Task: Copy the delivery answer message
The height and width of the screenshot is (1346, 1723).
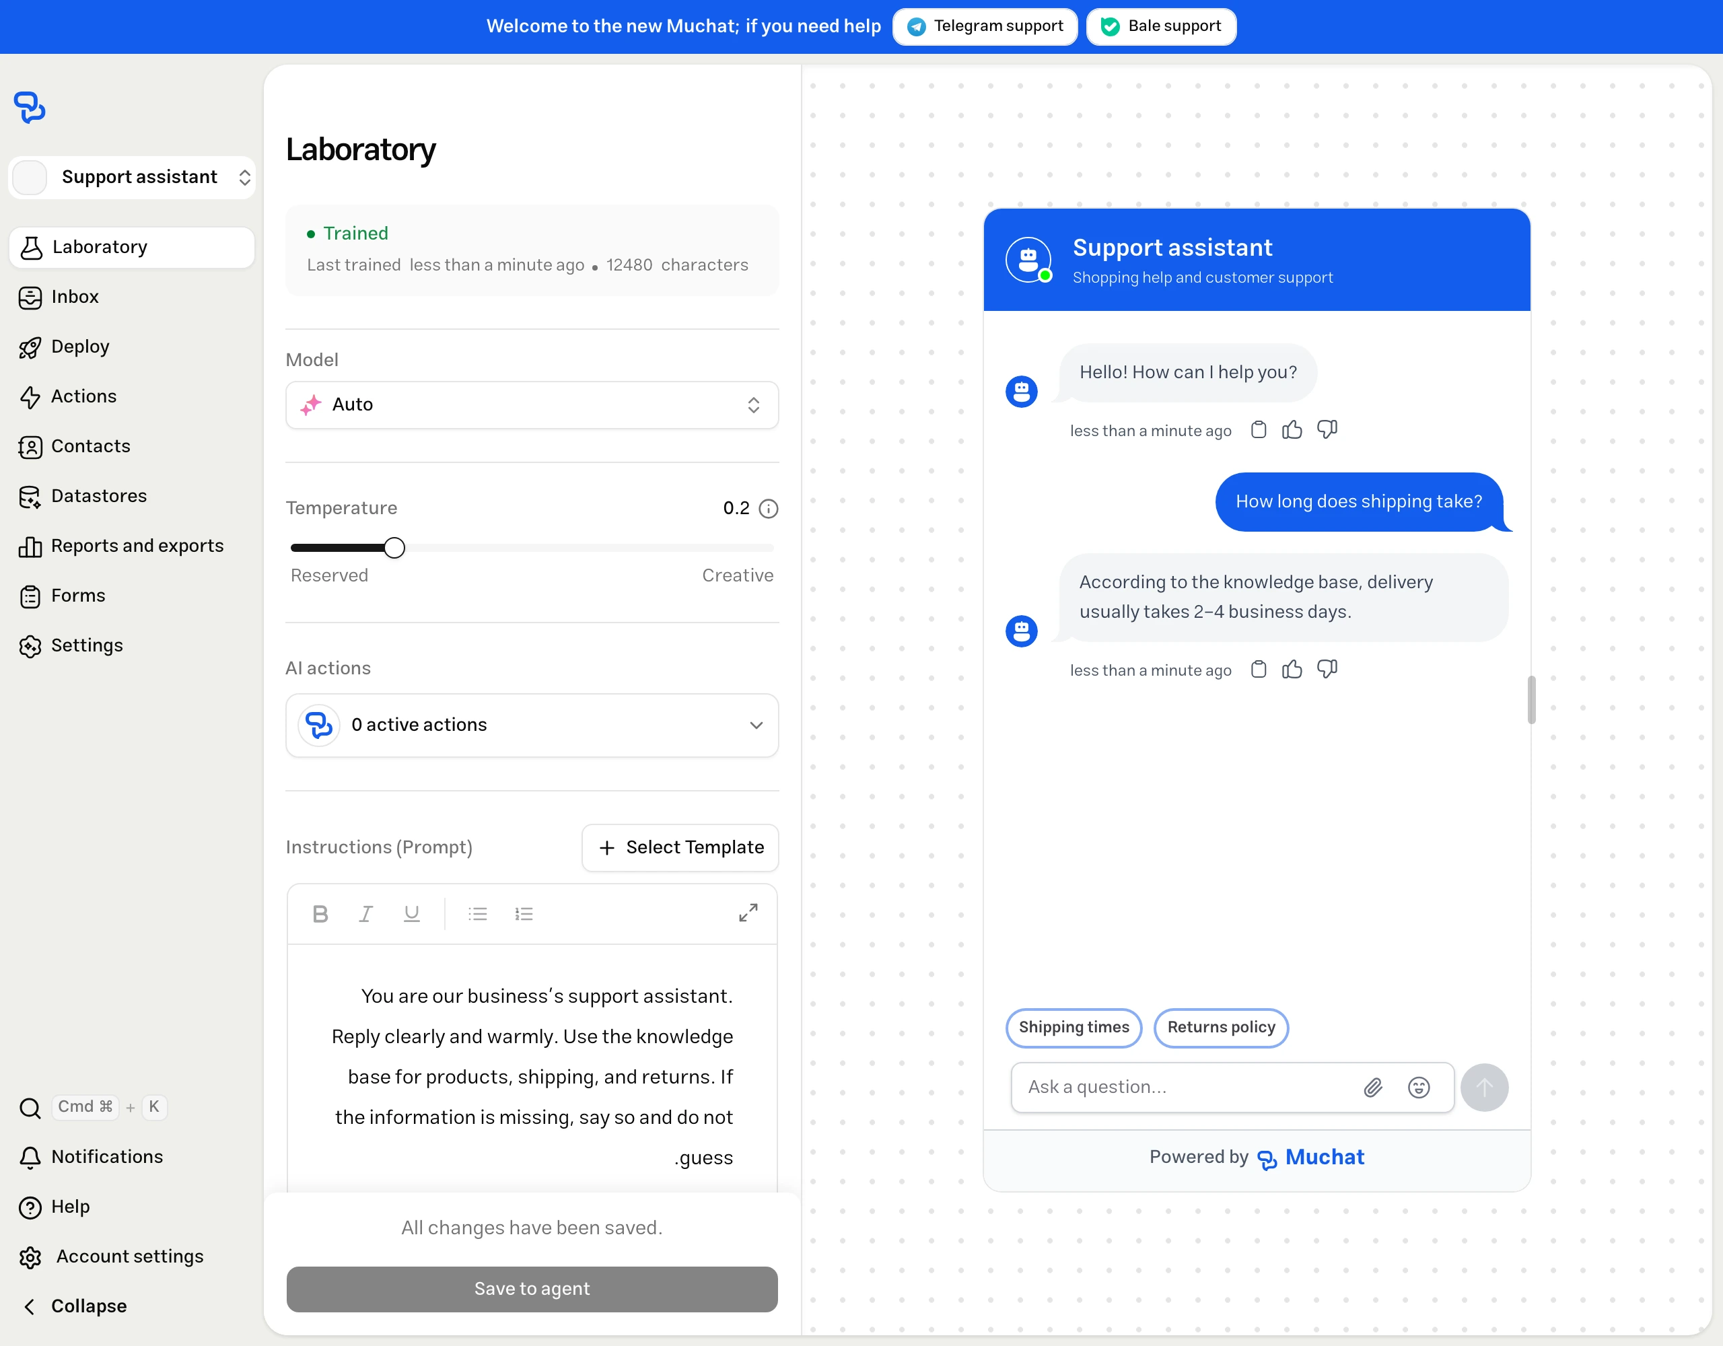Action: pyautogui.click(x=1259, y=670)
